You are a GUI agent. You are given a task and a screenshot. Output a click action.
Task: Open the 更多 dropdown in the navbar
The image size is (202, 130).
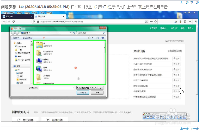click(190, 28)
